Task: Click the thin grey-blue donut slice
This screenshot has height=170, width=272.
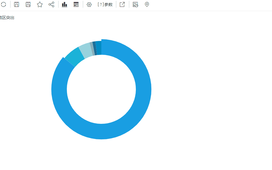Action: point(92,49)
